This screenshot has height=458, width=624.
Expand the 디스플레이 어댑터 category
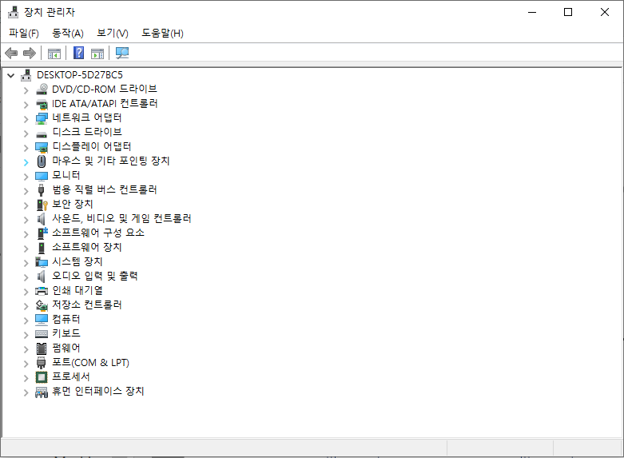coord(26,148)
